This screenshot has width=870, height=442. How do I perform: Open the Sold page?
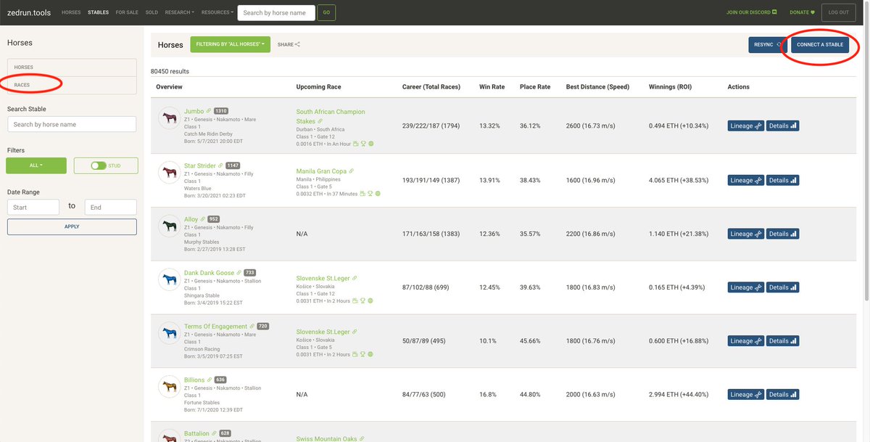[x=152, y=12]
